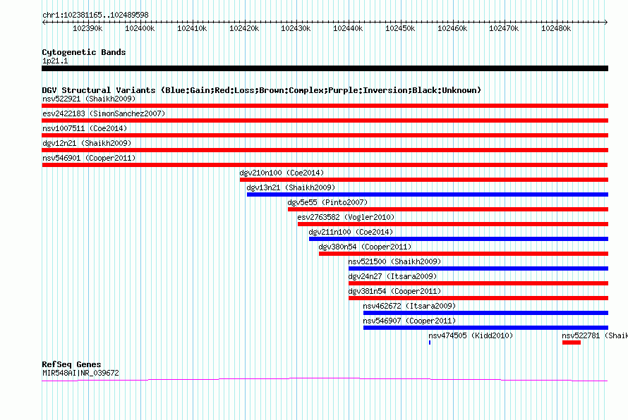Image resolution: width=628 pixels, height=420 pixels.
Task: Click the nsv522921 (Shaikh2009) variant label
Action: 89,99
